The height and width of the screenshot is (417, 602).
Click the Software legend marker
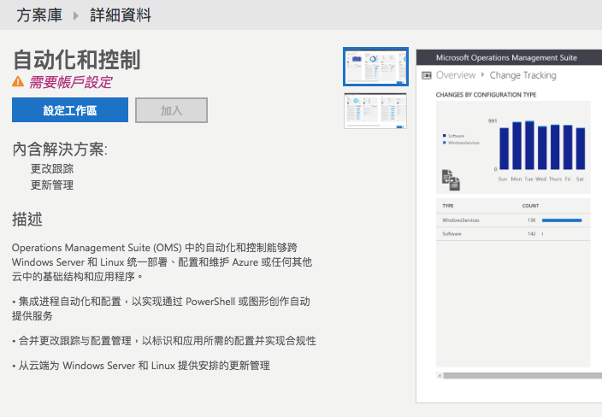tap(444, 135)
